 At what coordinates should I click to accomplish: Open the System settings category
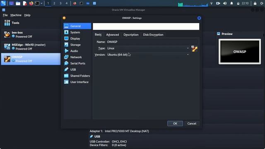click(77, 32)
